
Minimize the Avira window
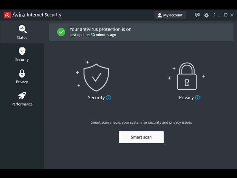(x=220, y=15)
